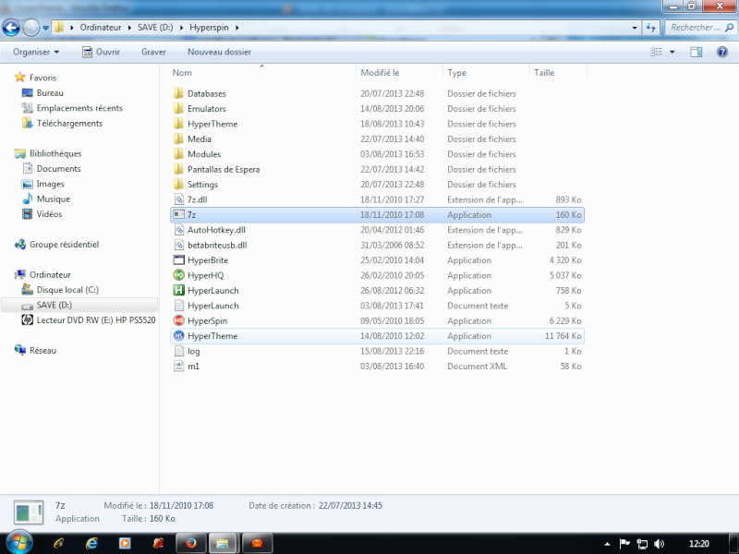739x554 pixels.
Task: Click Ordinateur in the address bar
Action: (101, 28)
